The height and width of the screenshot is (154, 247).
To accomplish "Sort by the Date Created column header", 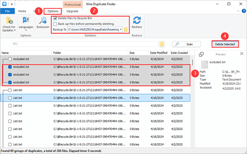I will [180, 53].
